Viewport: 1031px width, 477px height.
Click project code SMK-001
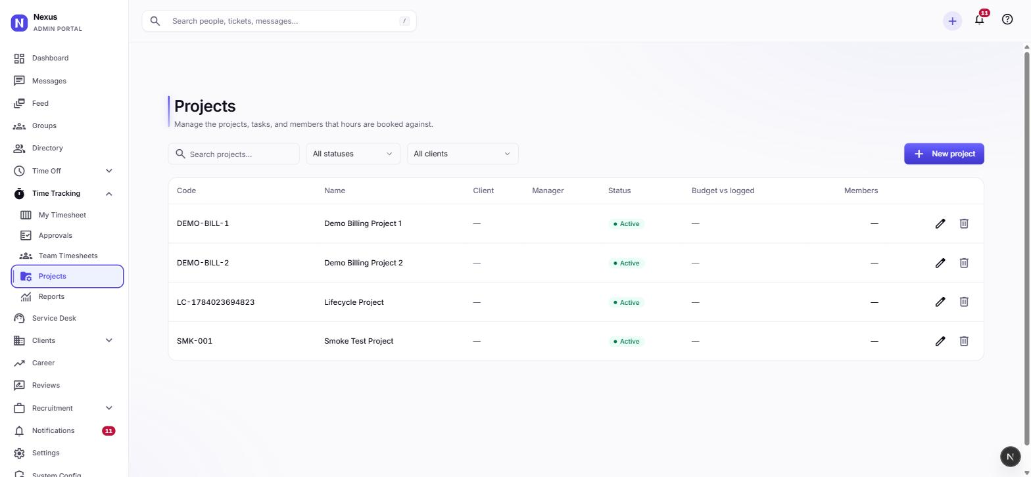[195, 341]
